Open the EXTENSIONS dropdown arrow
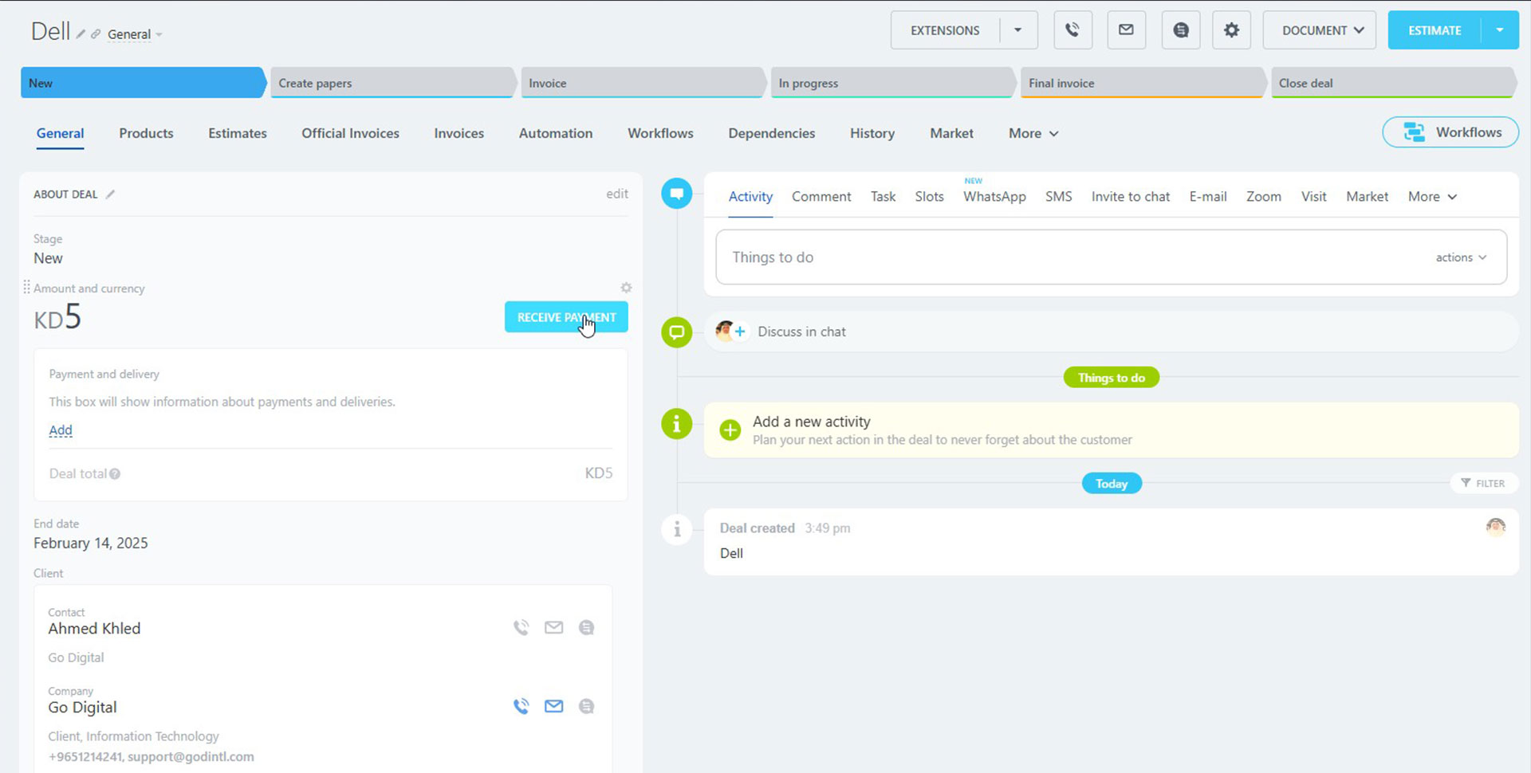 pos(1017,30)
